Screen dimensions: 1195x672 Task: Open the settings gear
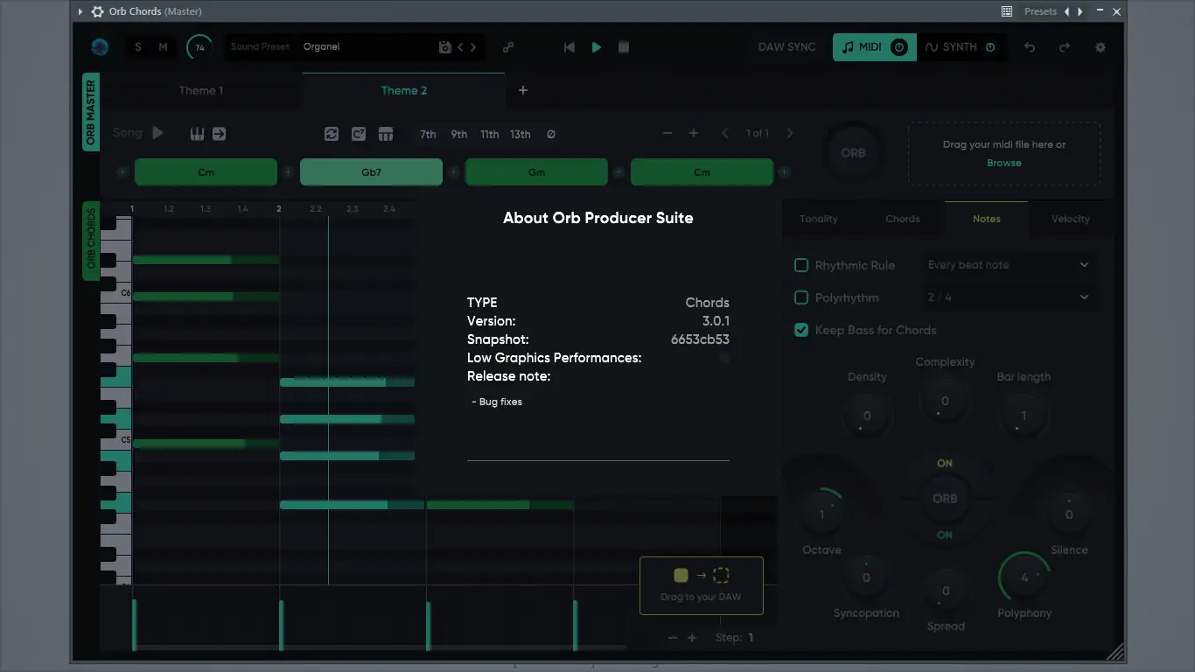pos(1101,47)
